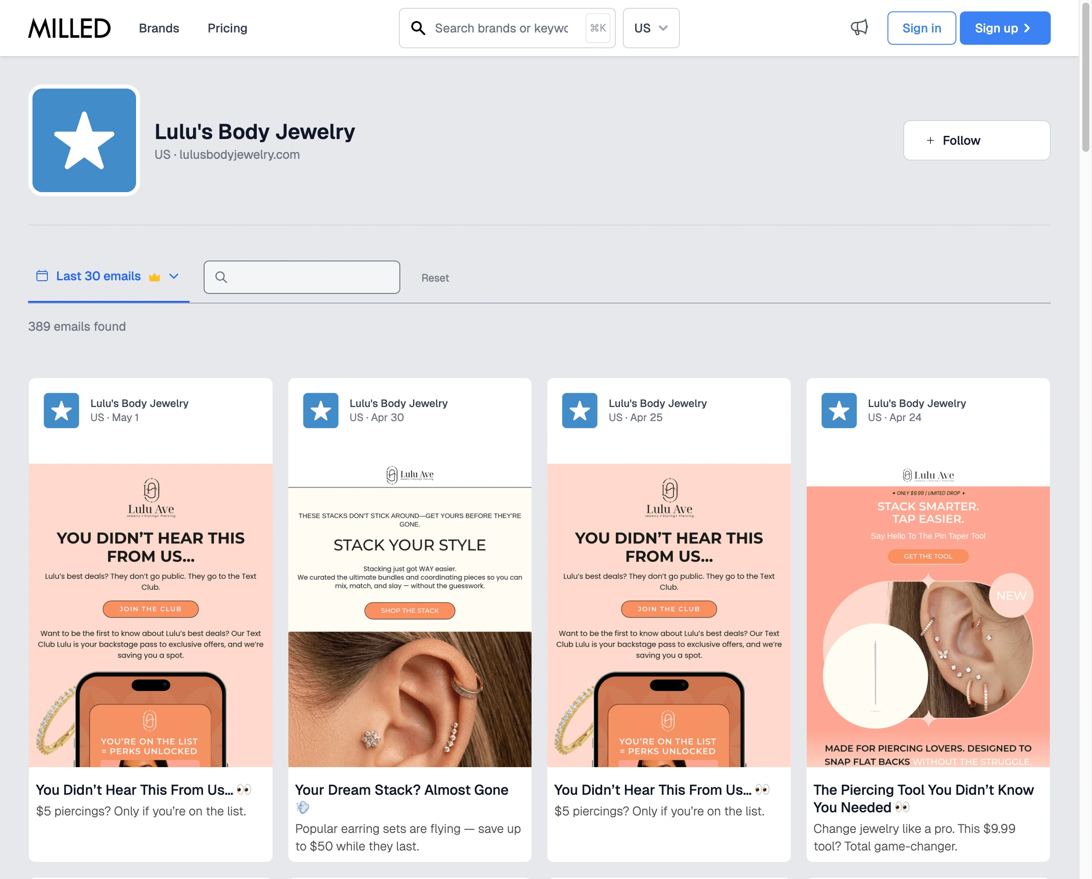
Task: Click star brand icon on Apr 30 card
Action: point(320,410)
